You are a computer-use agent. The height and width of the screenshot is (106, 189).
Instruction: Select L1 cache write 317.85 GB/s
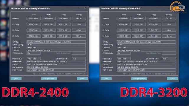pos(139,24)
